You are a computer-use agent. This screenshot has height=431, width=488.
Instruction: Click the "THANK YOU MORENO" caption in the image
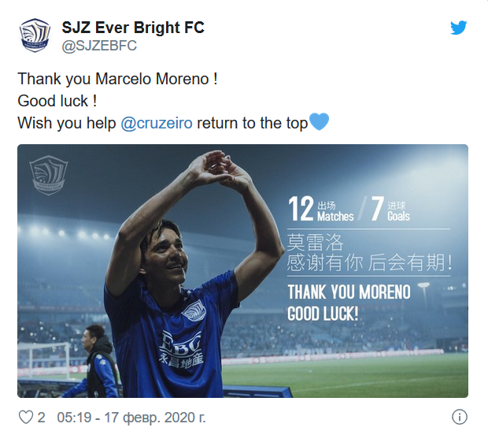pyautogui.click(x=349, y=292)
